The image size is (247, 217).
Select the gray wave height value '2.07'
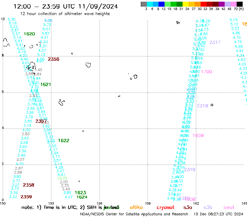(x=20, y=160)
